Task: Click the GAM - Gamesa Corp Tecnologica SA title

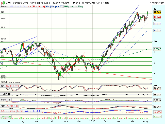Action: [28, 3]
